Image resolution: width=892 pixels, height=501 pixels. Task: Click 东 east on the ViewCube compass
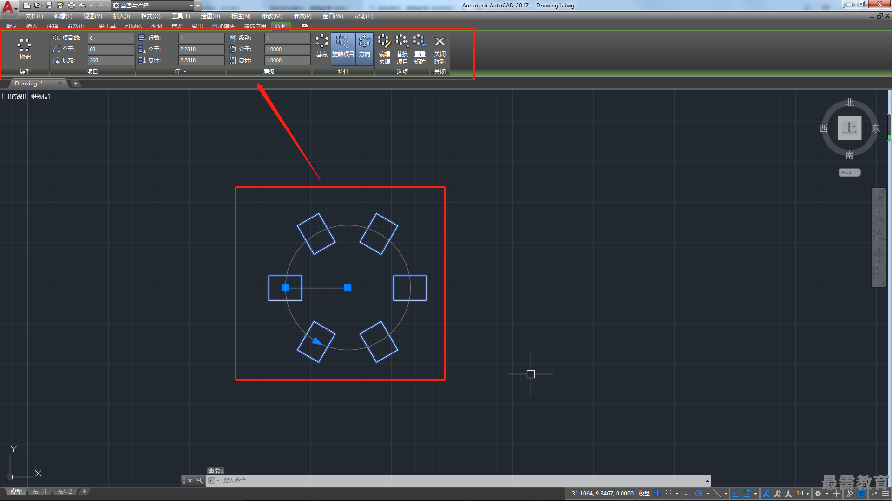(x=876, y=128)
